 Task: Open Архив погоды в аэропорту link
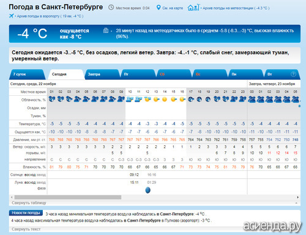[x=50, y=16]
